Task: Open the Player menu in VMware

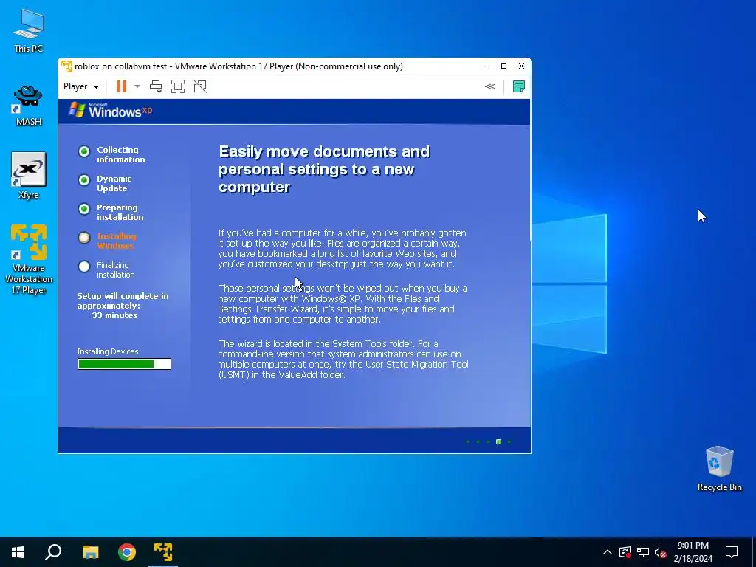Action: click(x=81, y=86)
